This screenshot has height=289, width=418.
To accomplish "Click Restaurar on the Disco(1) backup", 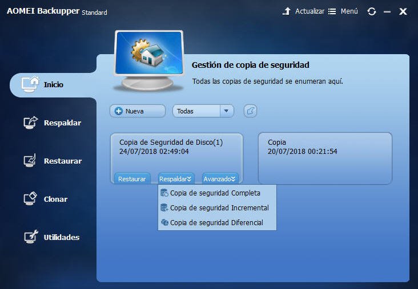I will (x=132, y=179).
